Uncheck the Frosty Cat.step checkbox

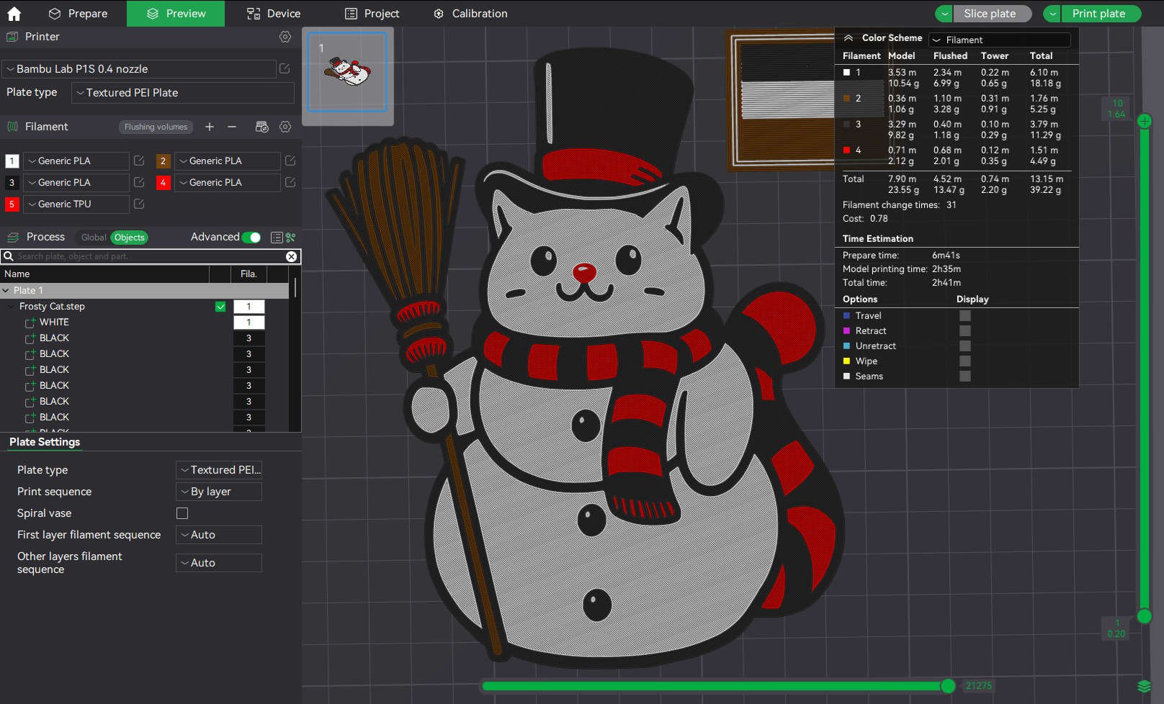[x=220, y=307]
